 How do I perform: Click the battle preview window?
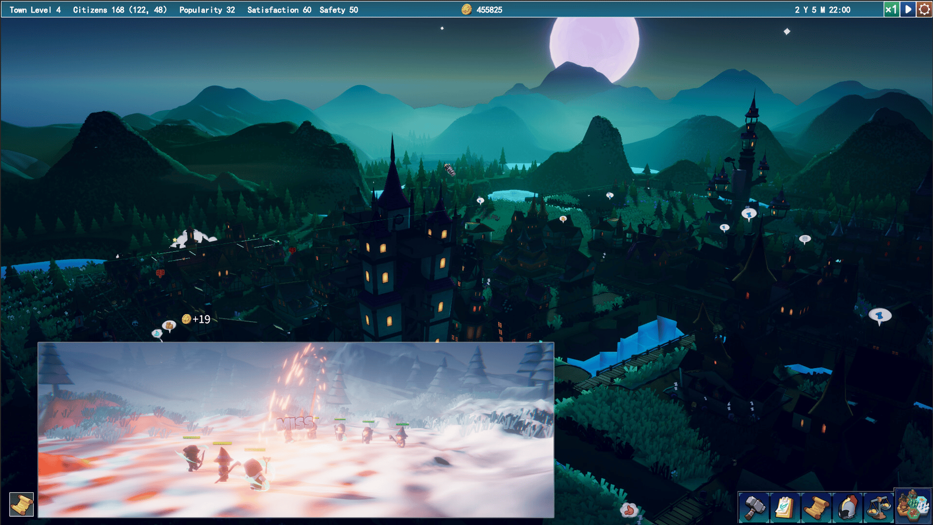296,430
